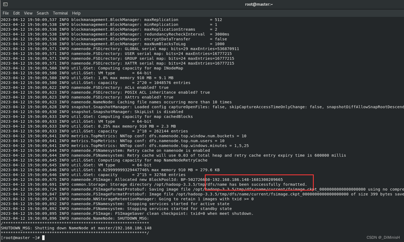
Task: Click 'Retry cache on namenode is enabled' line
Action: (x=105, y=150)
